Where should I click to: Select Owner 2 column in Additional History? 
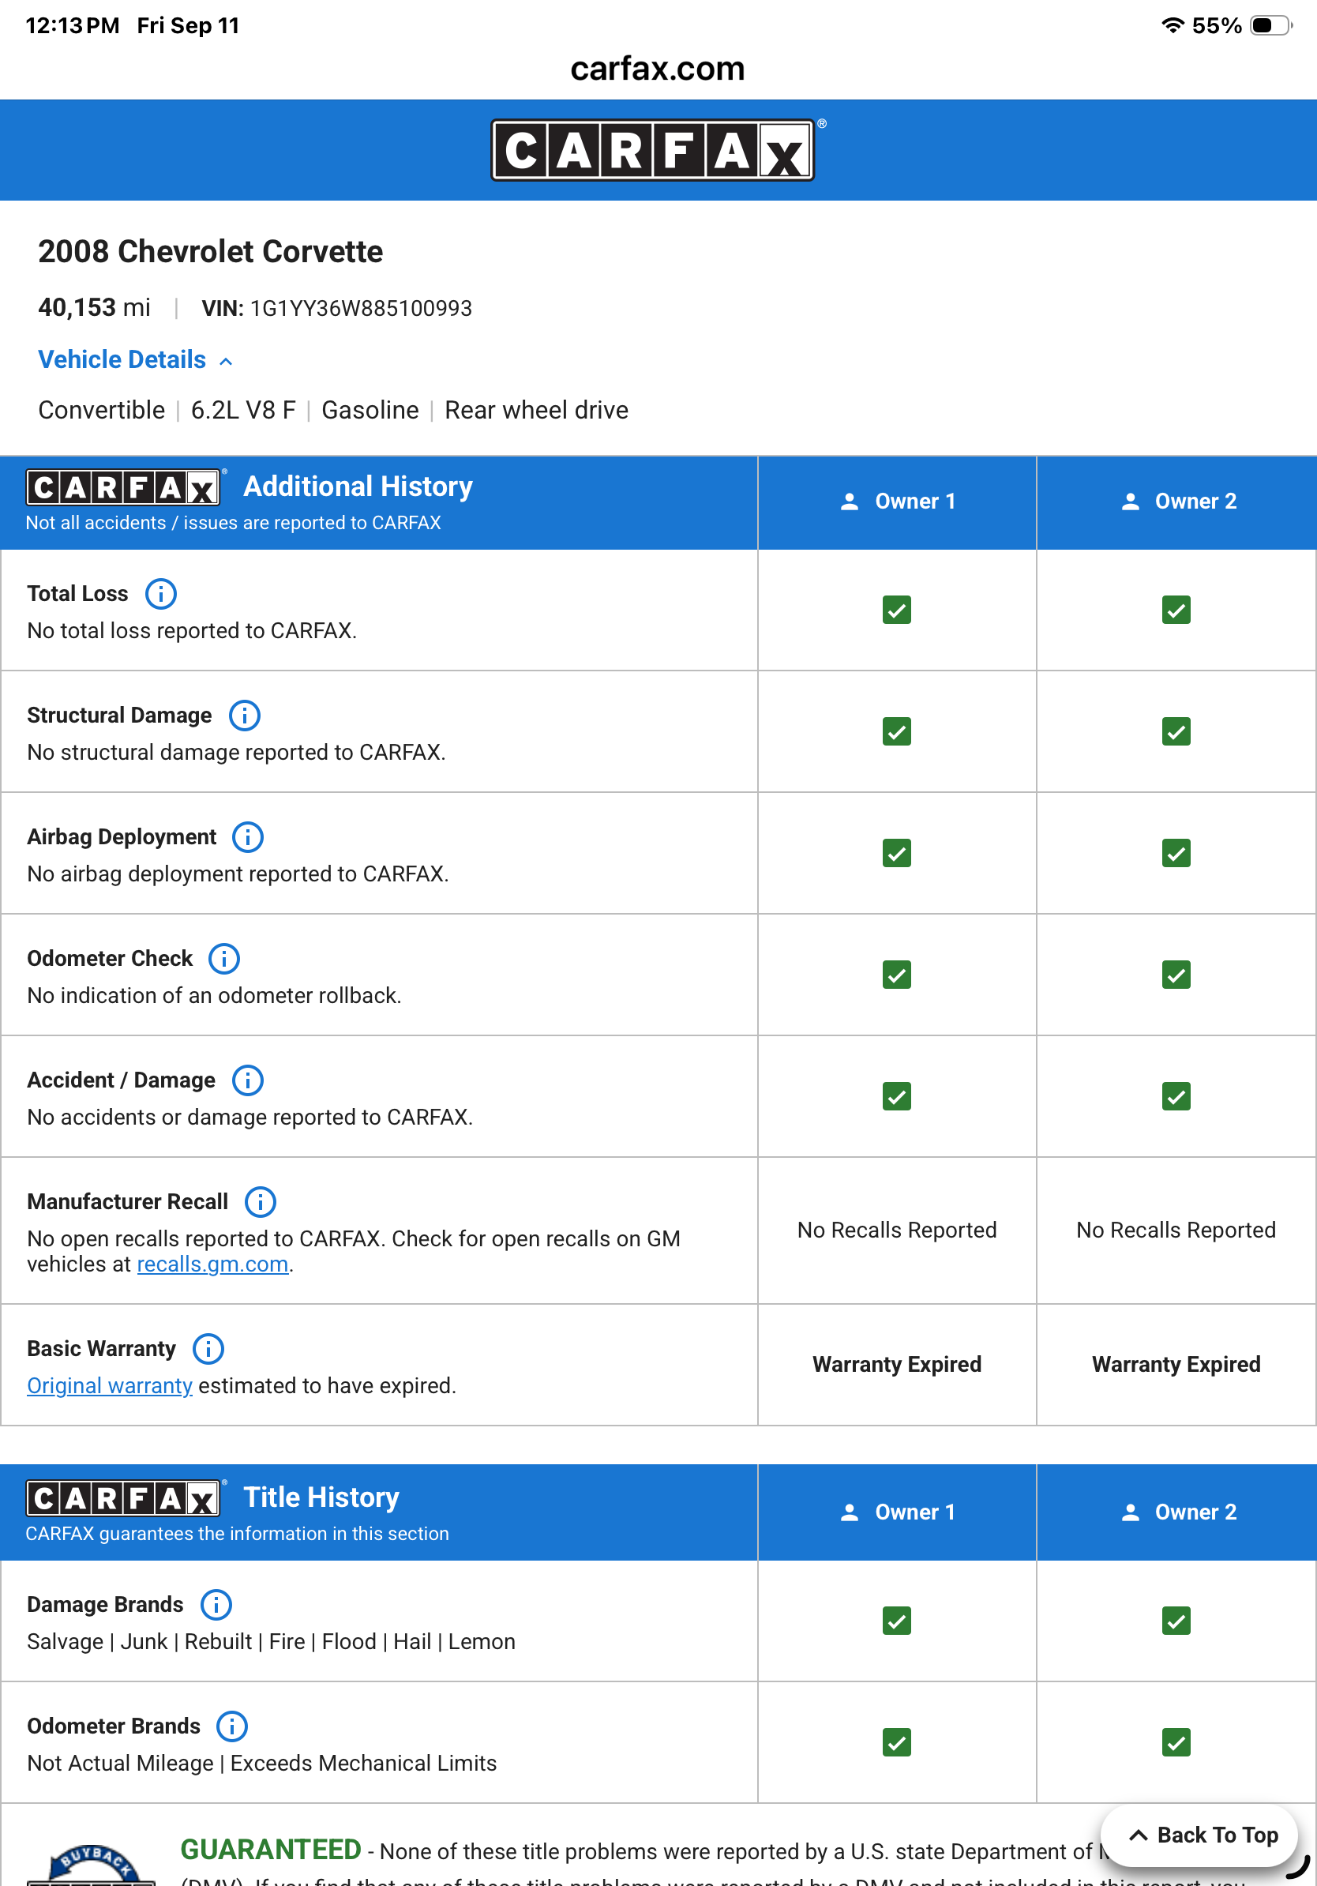tap(1176, 502)
